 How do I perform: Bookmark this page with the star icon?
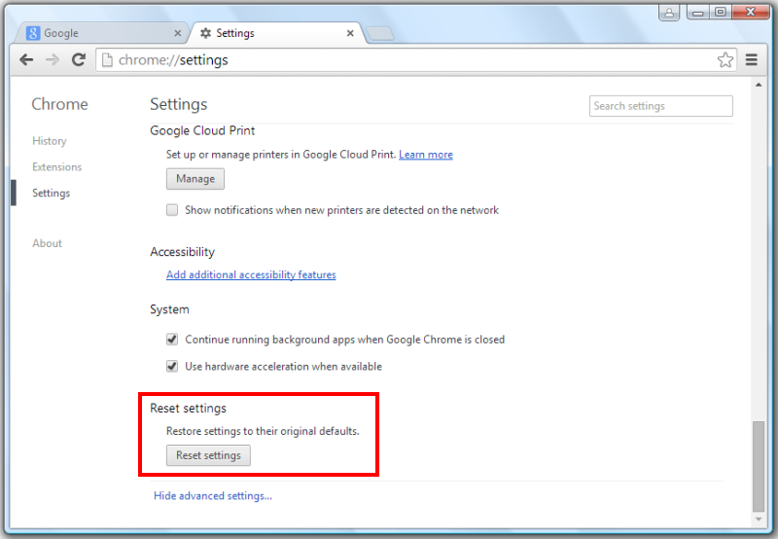point(725,60)
